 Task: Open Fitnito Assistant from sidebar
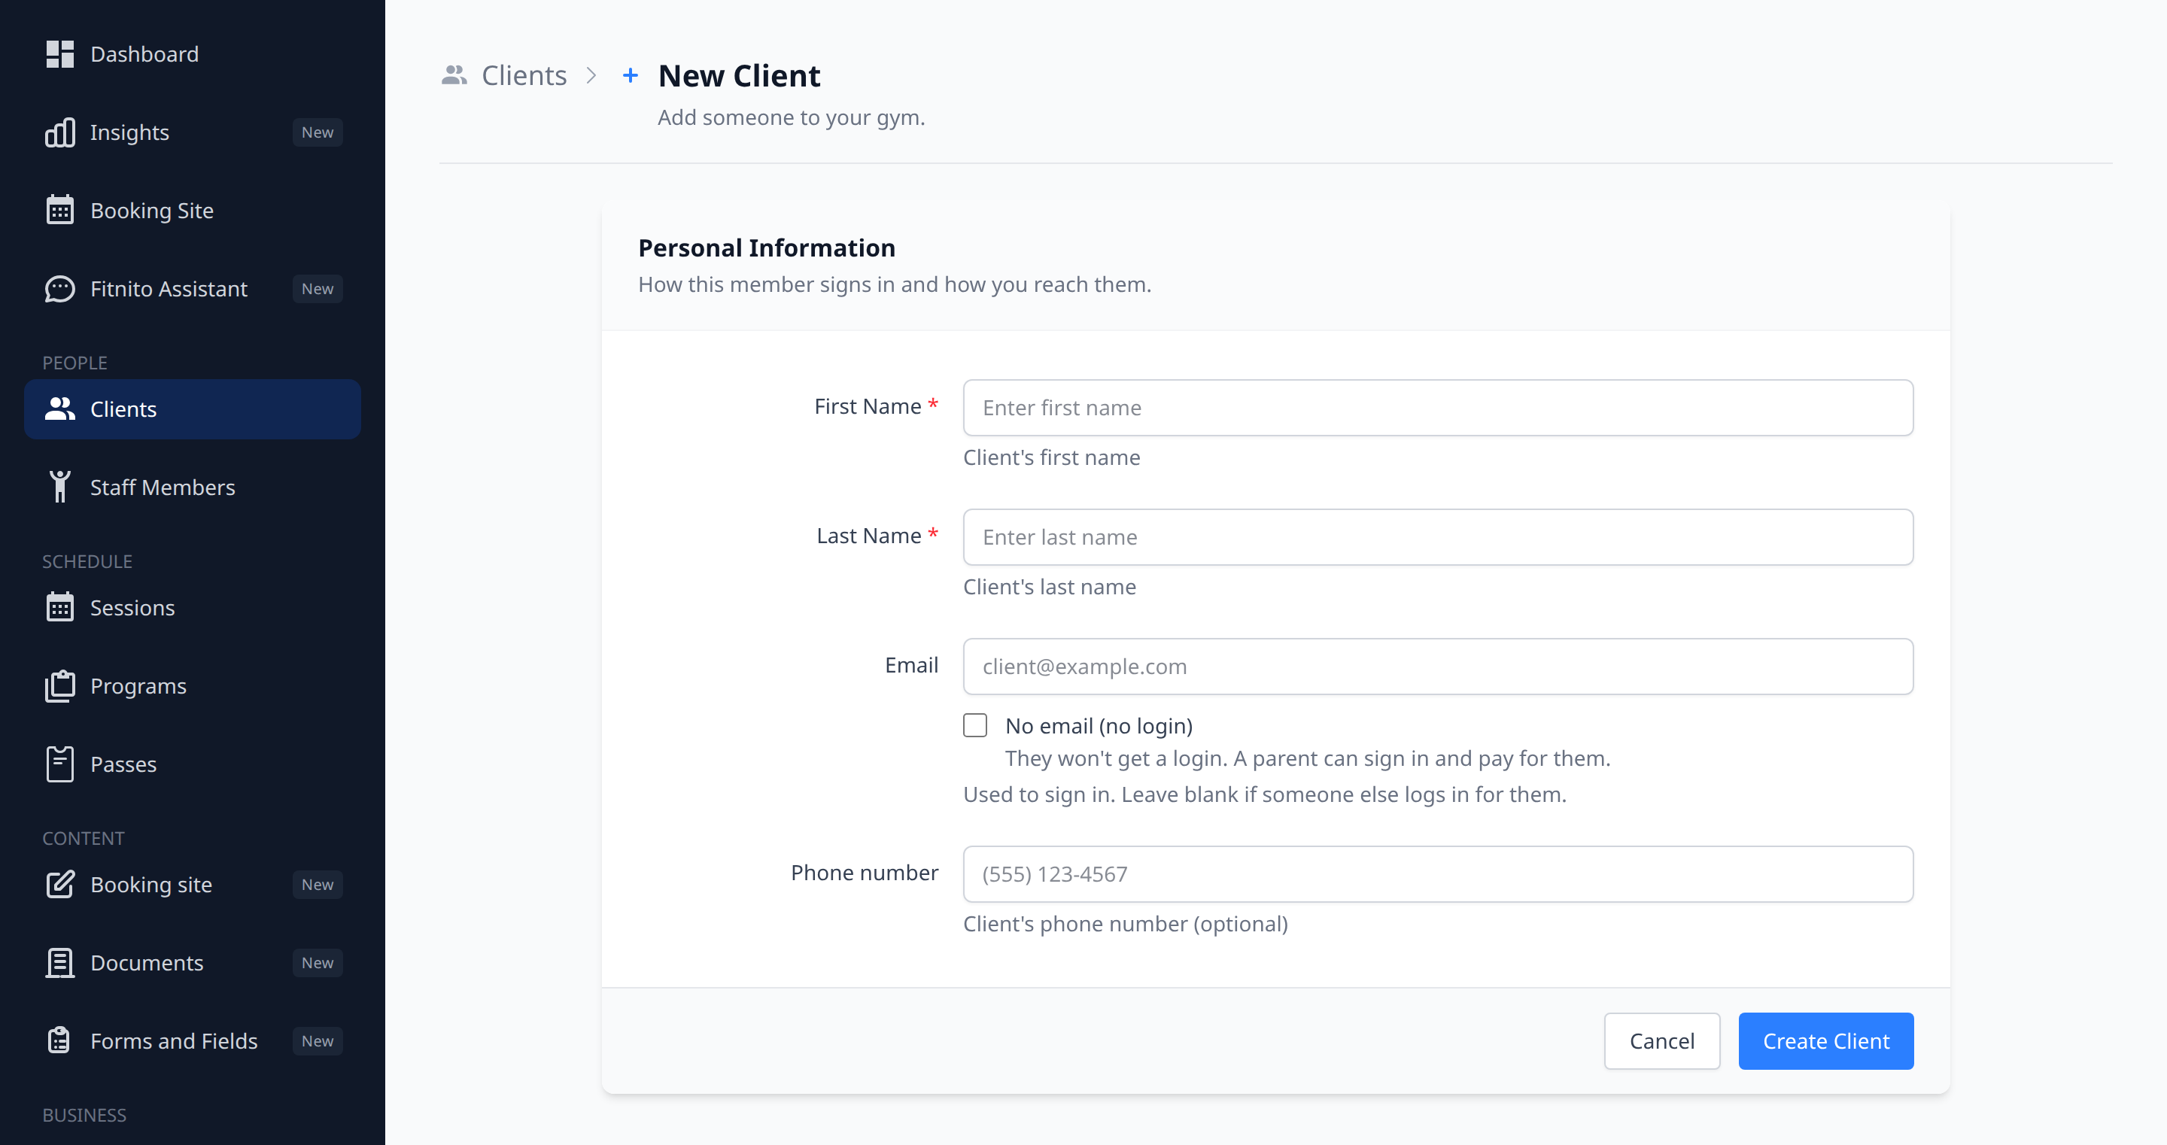[x=193, y=289]
